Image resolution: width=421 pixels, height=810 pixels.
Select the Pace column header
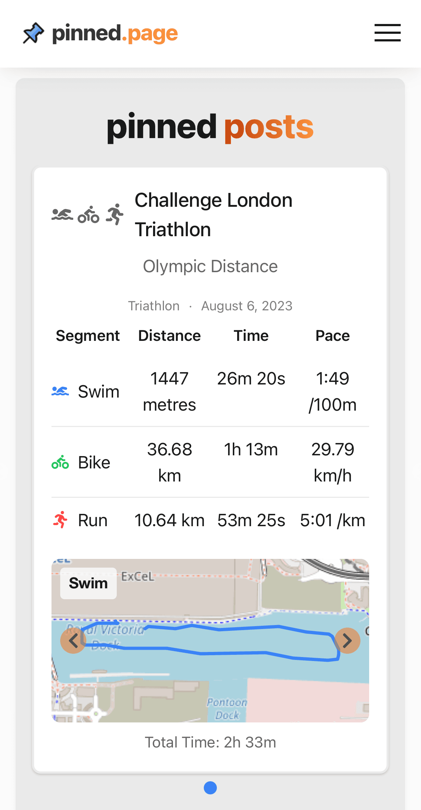coord(333,336)
